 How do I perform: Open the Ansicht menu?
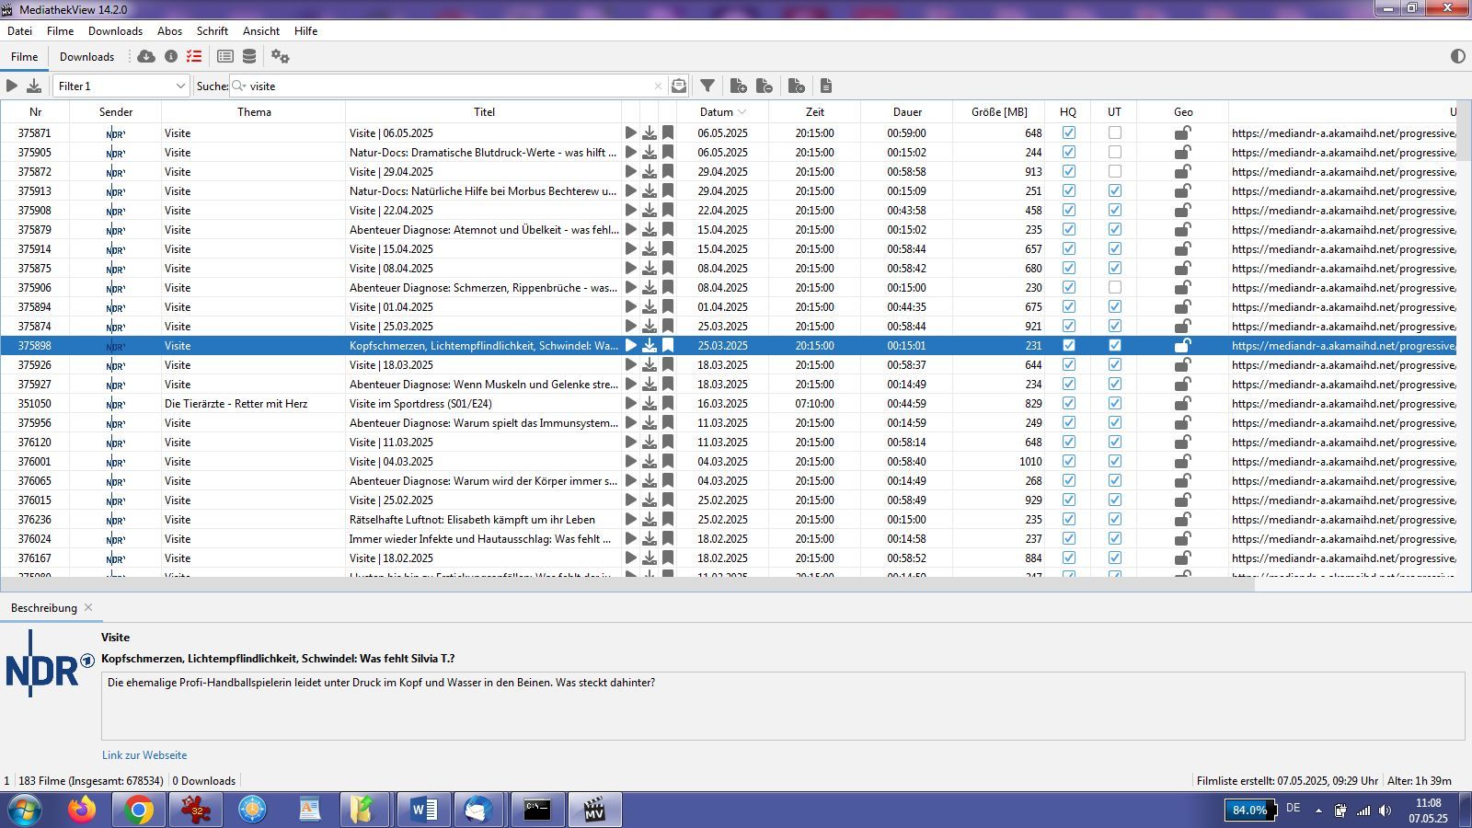point(261,30)
